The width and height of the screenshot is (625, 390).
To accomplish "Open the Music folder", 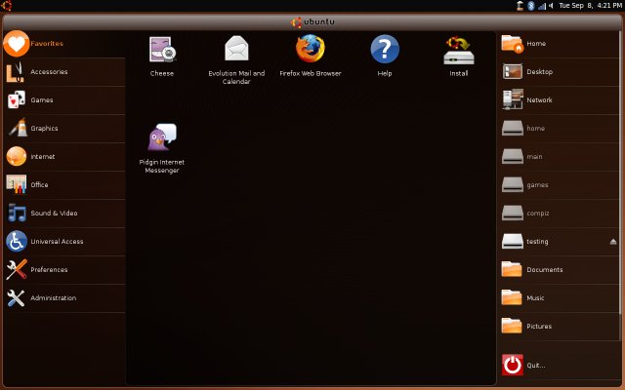I will coord(559,298).
